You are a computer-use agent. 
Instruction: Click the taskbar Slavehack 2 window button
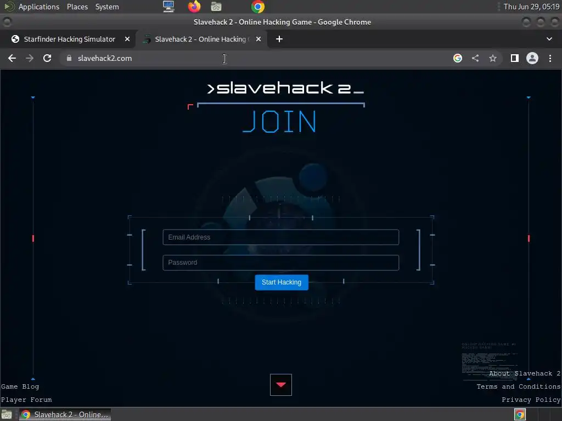pos(65,414)
